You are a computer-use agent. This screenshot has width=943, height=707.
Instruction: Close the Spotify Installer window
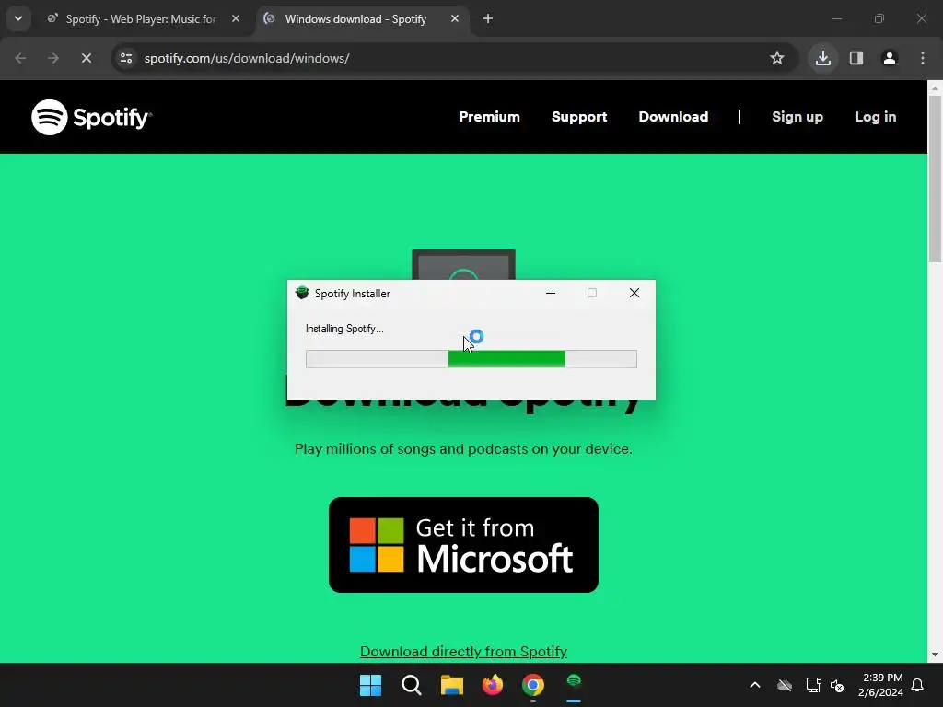(x=634, y=293)
